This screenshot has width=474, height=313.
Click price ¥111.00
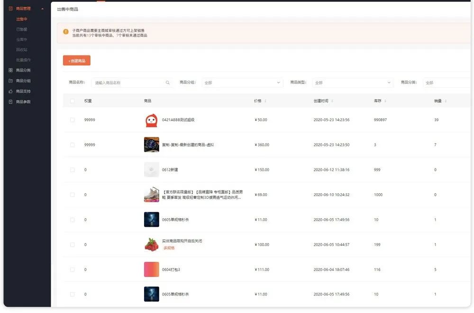tap(262, 269)
